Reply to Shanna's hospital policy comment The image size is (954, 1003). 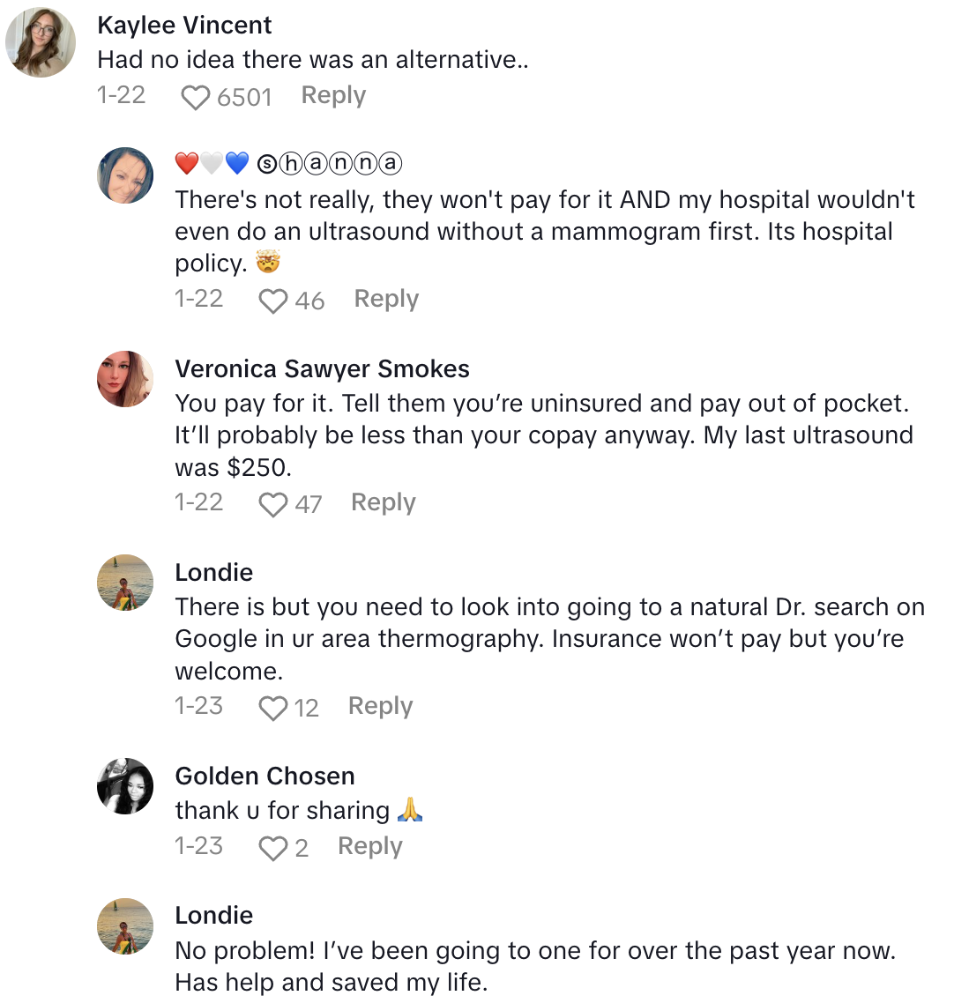coord(386,299)
